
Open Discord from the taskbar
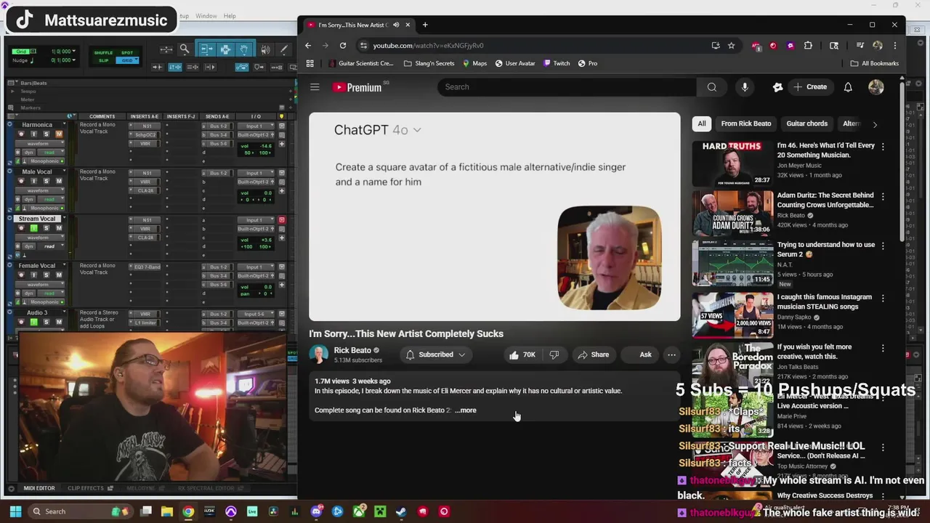click(x=316, y=511)
